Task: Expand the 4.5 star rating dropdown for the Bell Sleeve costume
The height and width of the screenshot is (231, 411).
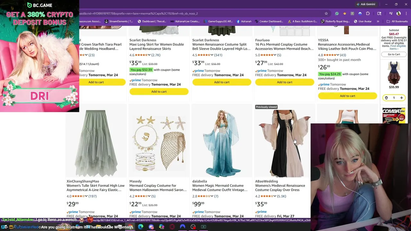Action: click(212, 55)
